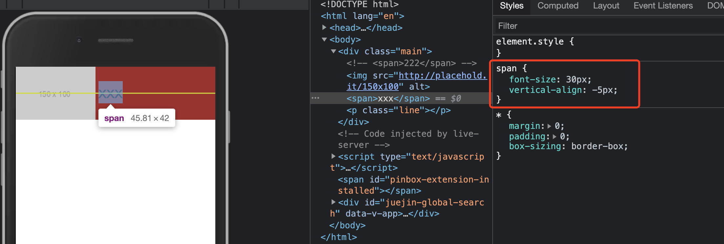
Task: Collapse the body element node
Action: tap(324, 40)
